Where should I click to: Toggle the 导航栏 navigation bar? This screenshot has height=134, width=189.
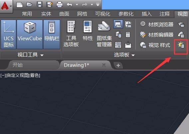(52, 34)
